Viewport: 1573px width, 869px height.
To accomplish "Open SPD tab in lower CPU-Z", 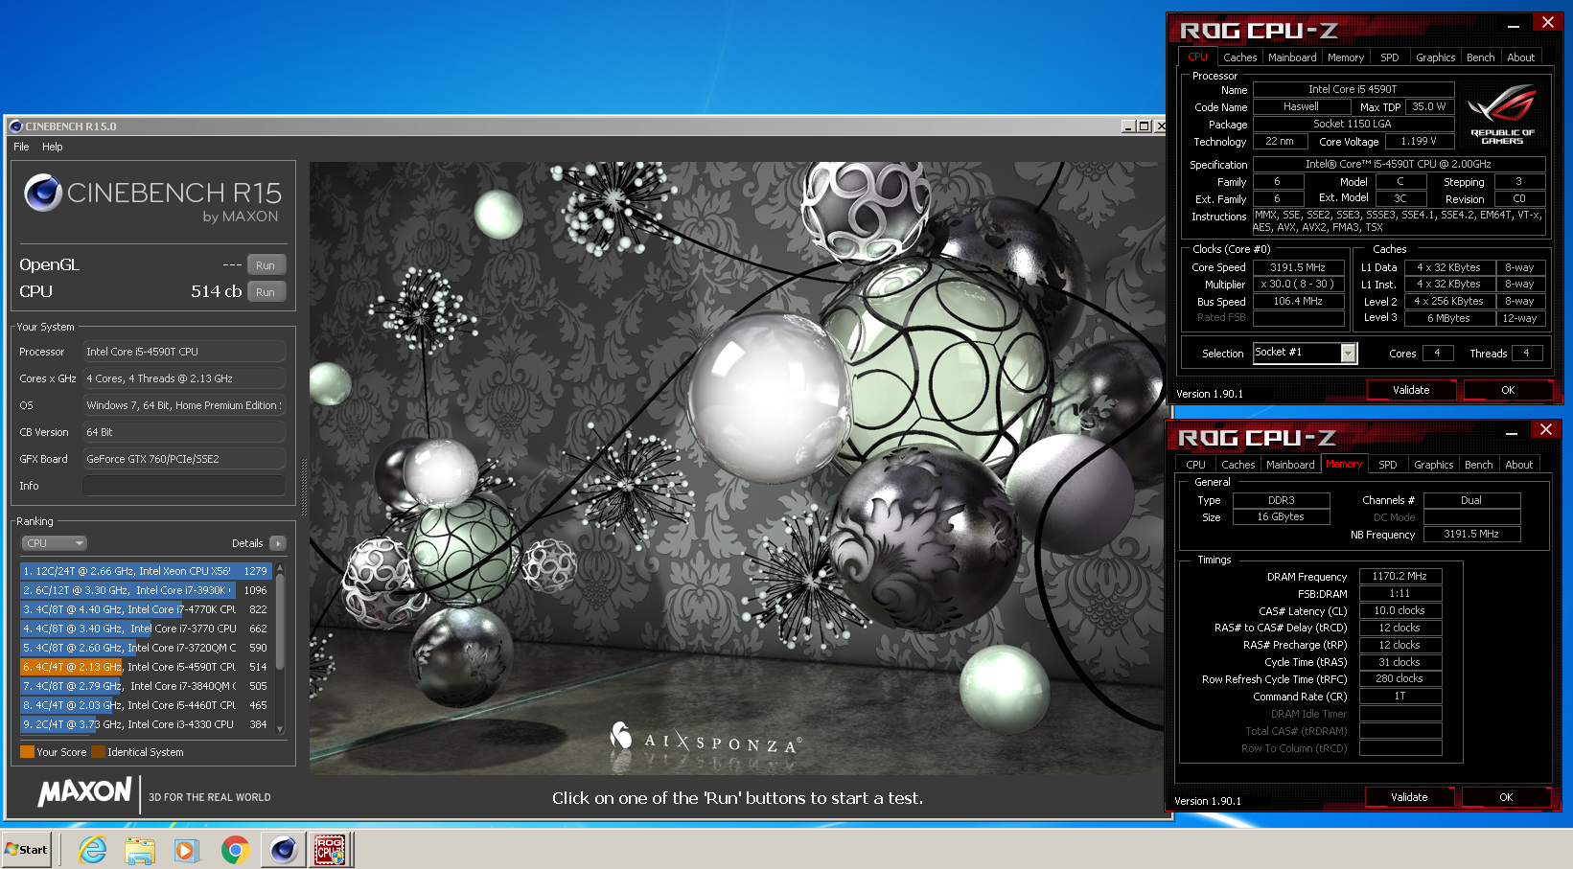I will (1388, 465).
